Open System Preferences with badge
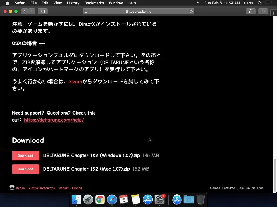This screenshot has height=207, width=277. pyautogui.click(x=160, y=200)
